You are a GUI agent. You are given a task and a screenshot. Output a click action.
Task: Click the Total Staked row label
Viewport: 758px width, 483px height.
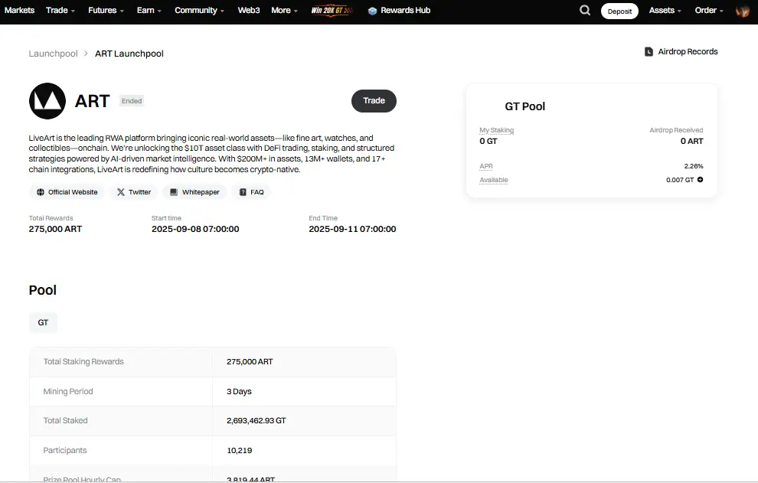pos(65,421)
